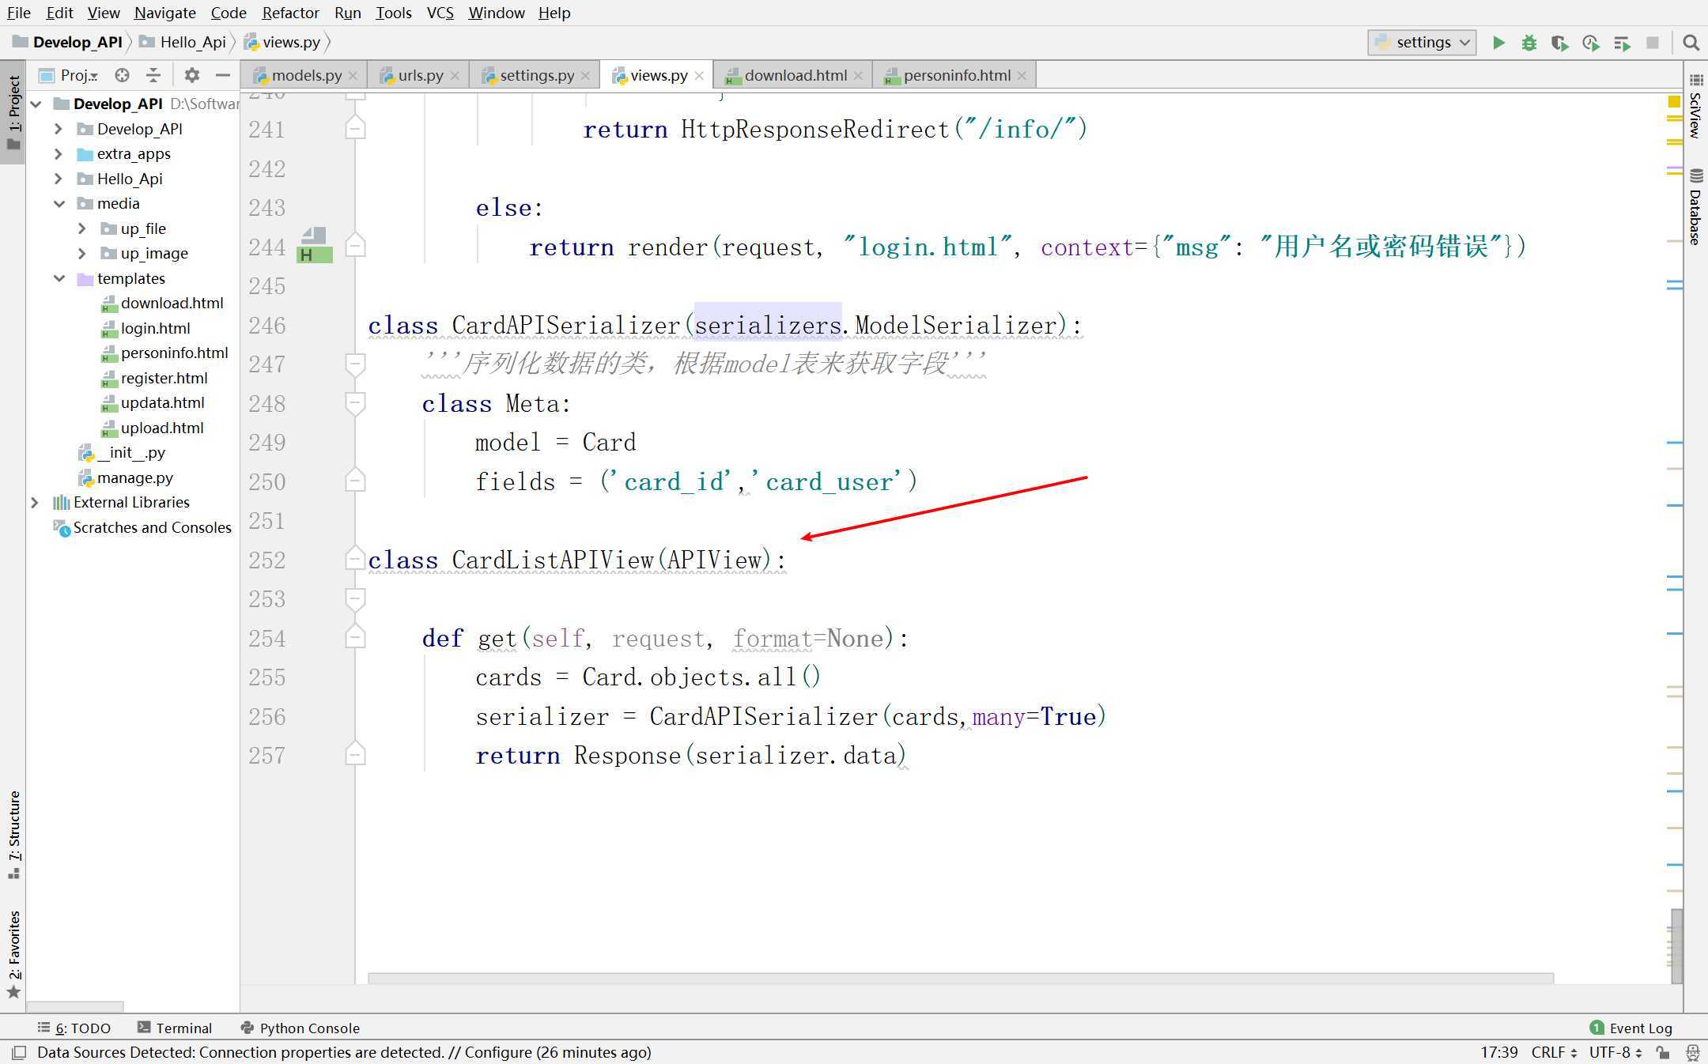Screen dimensions: 1708x1064
Task: Collapse the templates folder
Action: pyautogui.click(x=59, y=278)
